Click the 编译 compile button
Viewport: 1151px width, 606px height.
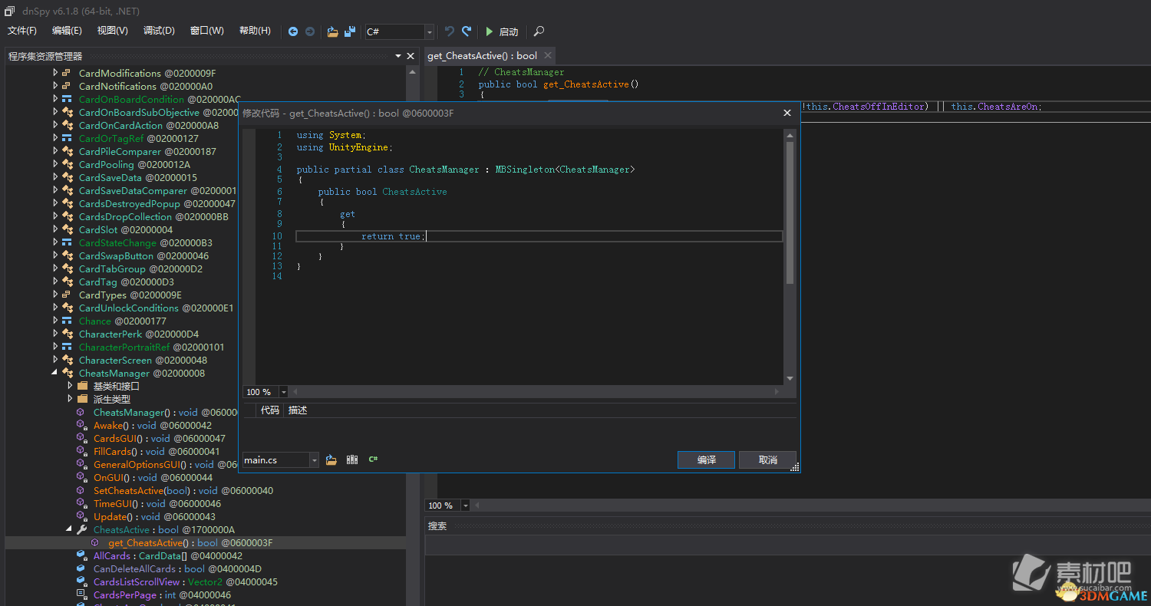point(707,459)
